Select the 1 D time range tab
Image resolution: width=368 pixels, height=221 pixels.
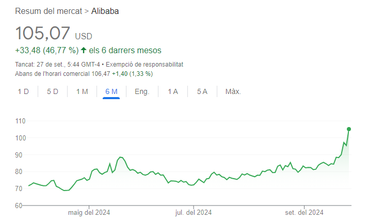(x=23, y=91)
